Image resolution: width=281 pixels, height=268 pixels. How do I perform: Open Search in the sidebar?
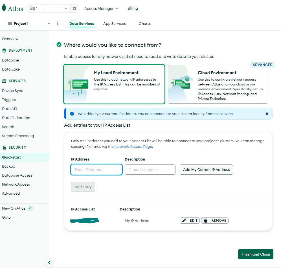8,127
